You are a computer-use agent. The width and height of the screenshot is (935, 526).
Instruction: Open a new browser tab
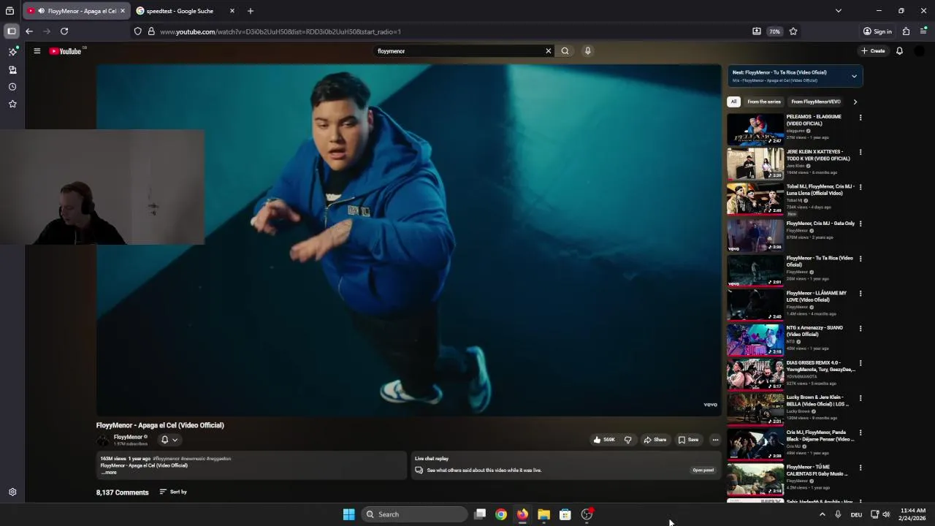[251, 11]
